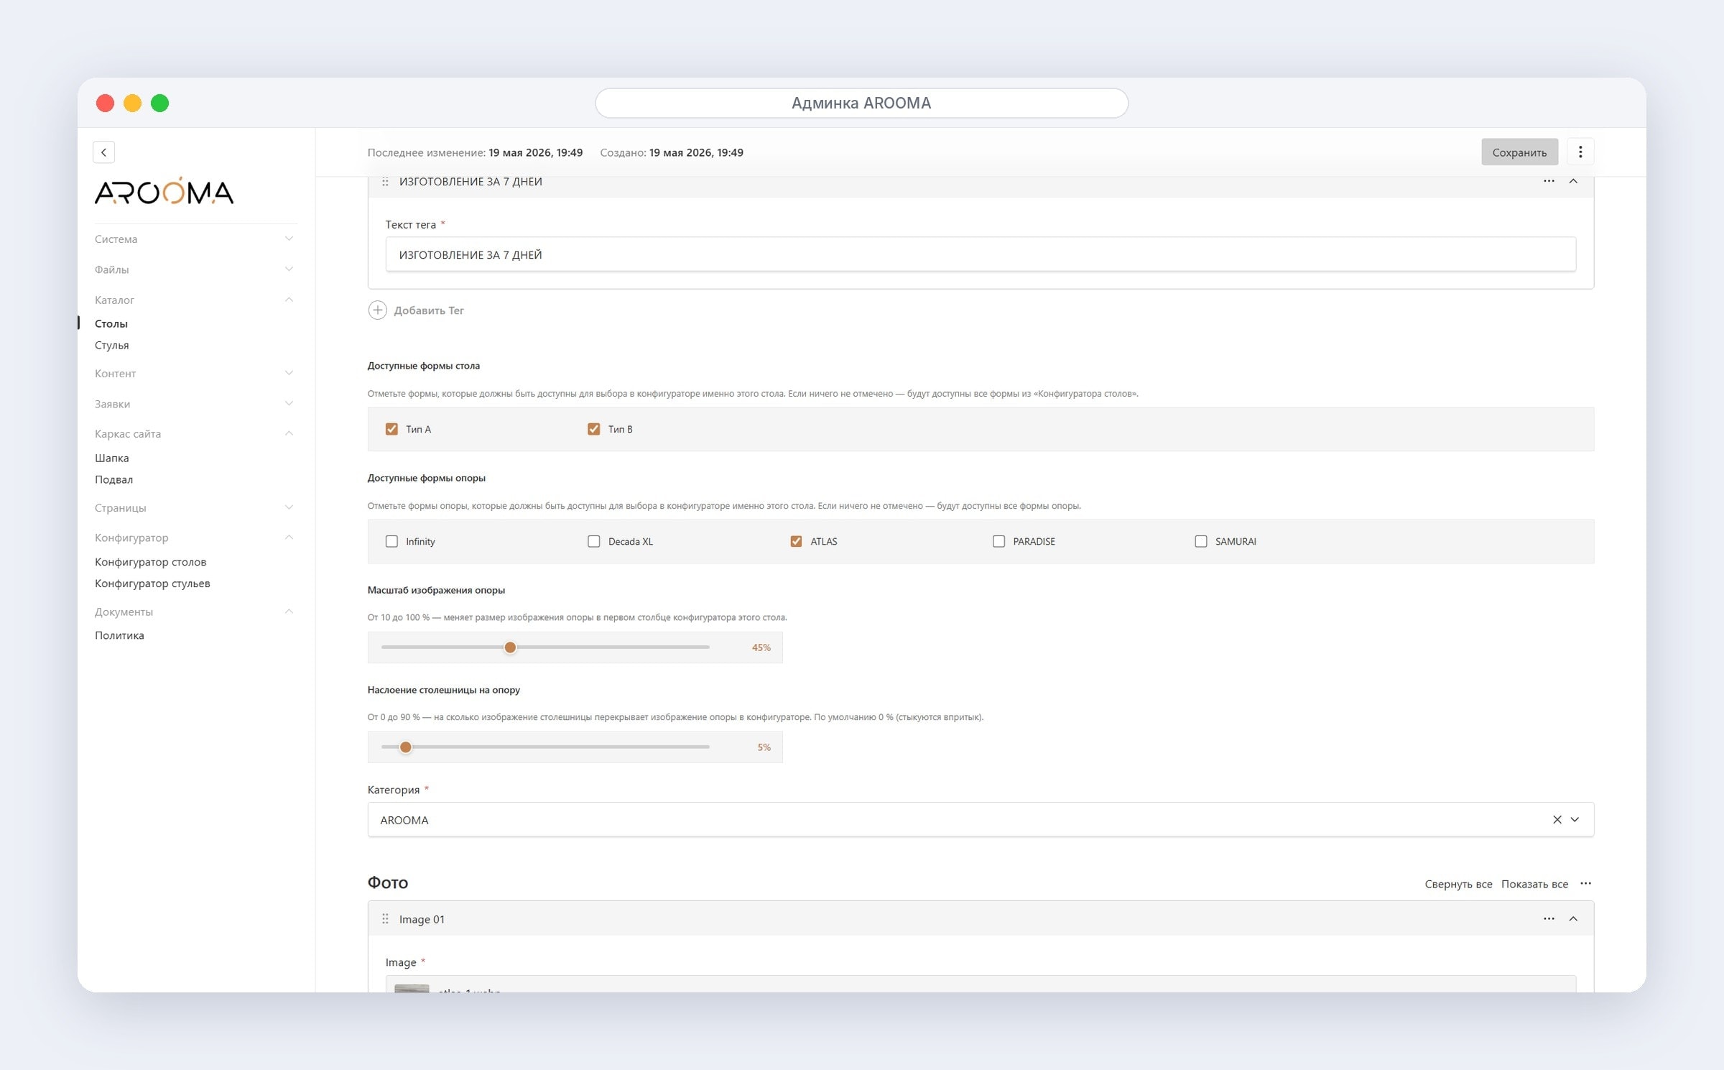
Task: Clear the AROOMA category with the X icon
Action: [x=1557, y=820]
